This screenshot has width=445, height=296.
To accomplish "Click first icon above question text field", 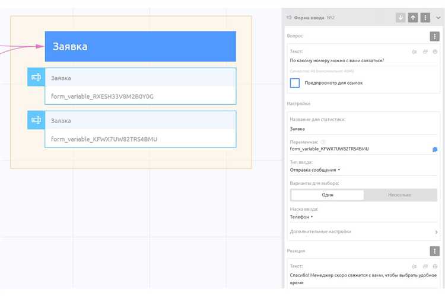I will (414, 52).
